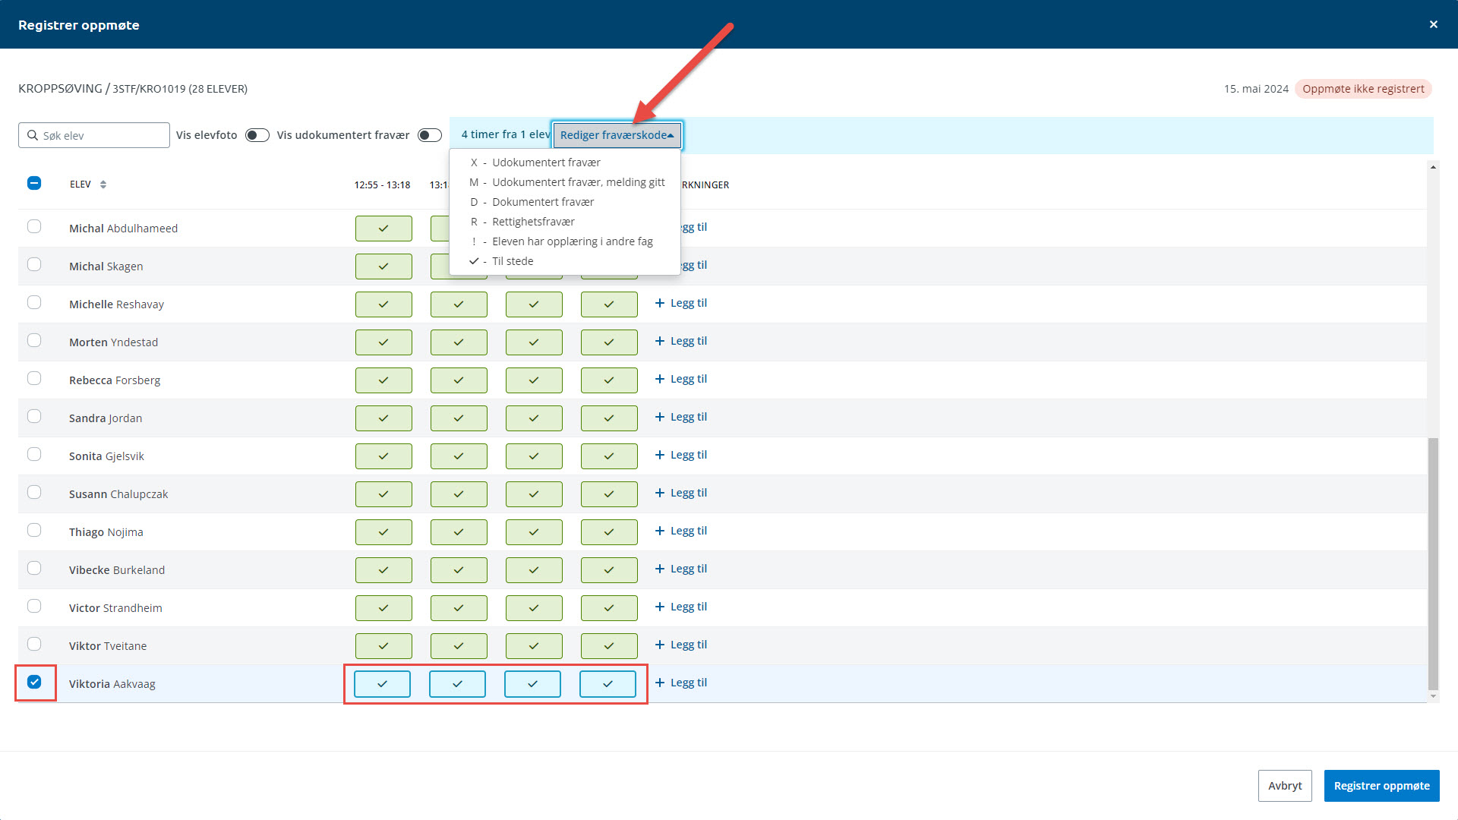The height and width of the screenshot is (820, 1458).
Task: Click Michal Skagen's 12:55 attendance checkmark
Action: pos(383,266)
